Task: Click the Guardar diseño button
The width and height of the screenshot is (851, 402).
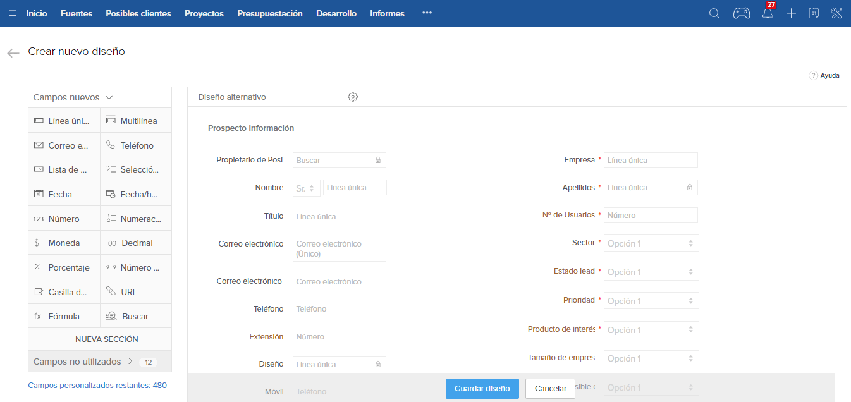Action: pos(482,388)
